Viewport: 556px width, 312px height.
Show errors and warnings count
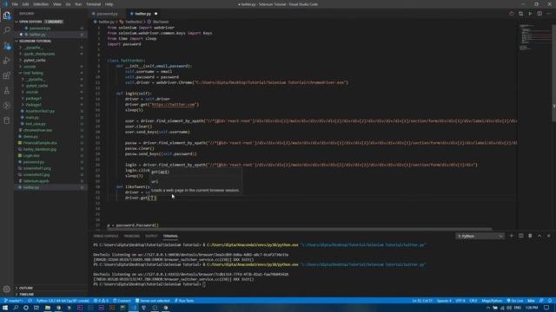(x=101, y=301)
